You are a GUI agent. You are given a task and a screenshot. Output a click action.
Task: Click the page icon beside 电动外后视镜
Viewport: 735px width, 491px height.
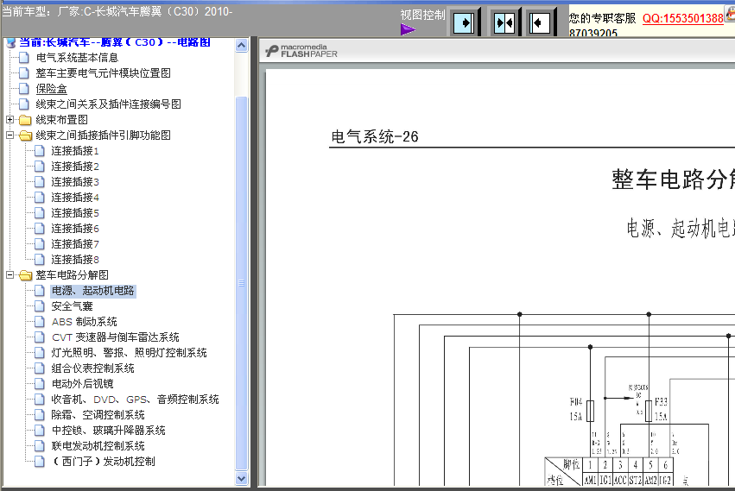click(x=40, y=384)
